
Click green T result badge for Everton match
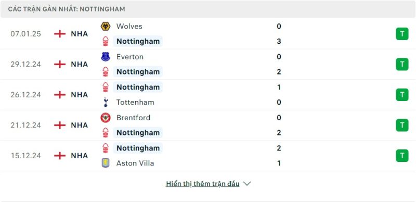(x=402, y=64)
